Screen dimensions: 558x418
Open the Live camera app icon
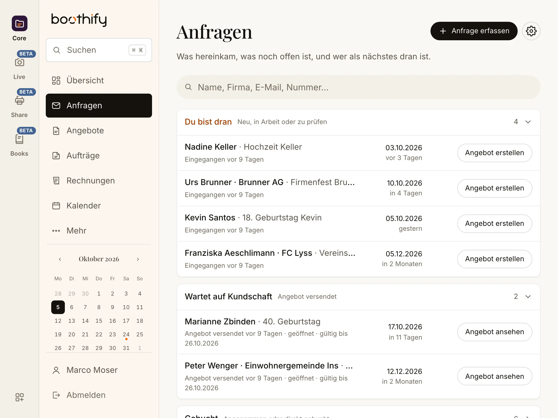[x=19, y=62]
